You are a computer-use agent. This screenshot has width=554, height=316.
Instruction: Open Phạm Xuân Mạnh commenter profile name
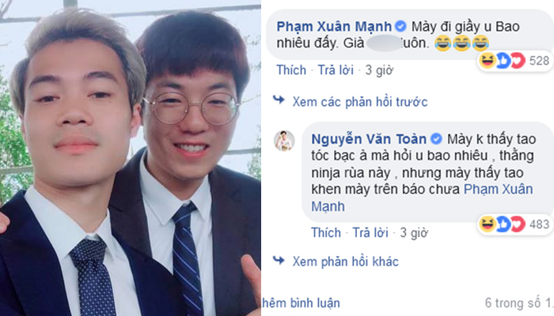[x=334, y=27]
